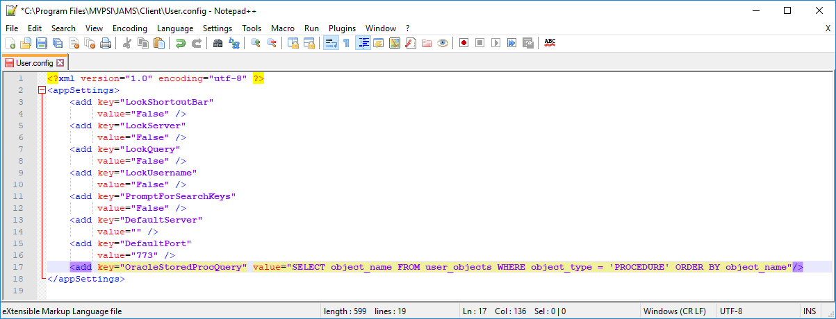Play back the recorded macro
836x319 pixels.
tap(495, 43)
